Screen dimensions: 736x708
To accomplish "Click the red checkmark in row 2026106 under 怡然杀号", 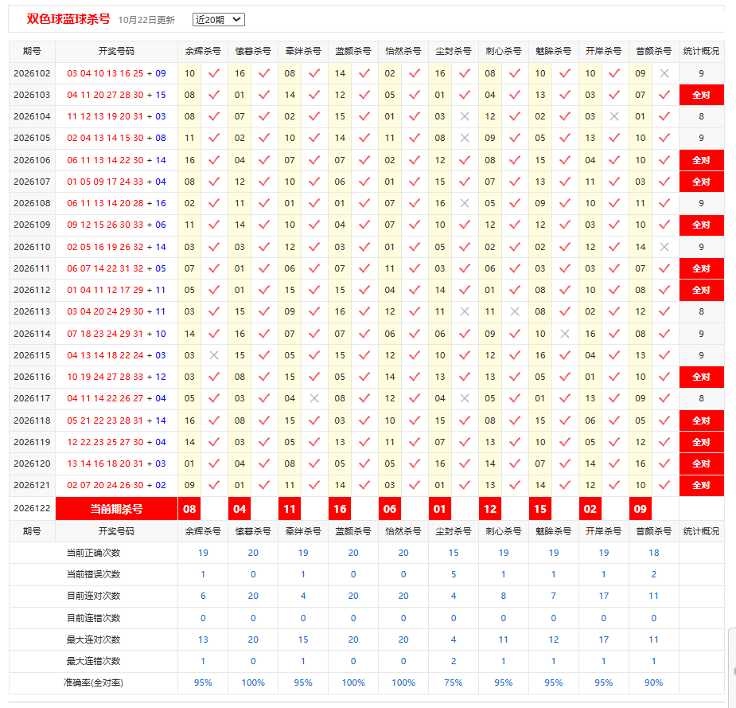I will click(415, 160).
